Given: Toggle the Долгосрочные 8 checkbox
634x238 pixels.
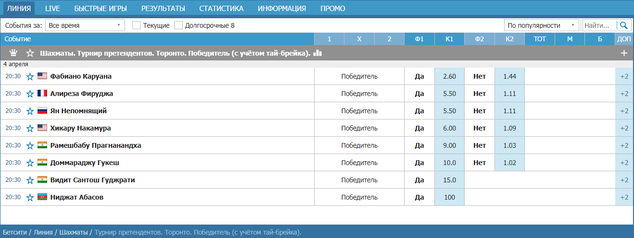Looking at the screenshot, I should pos(178,25).
